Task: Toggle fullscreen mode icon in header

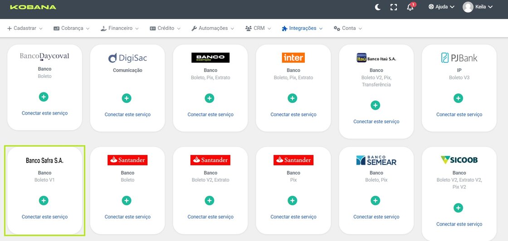Action: click(x=394, y=7)
